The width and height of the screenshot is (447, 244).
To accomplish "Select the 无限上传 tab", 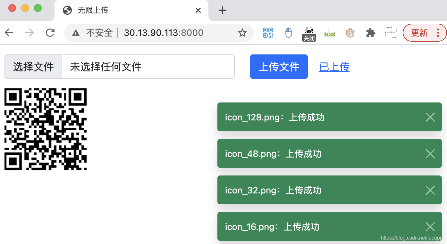I will tap(131, 11).
